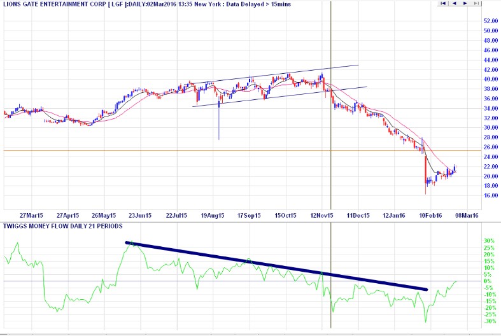Click the 42.00 price axis value

[491, 69]
